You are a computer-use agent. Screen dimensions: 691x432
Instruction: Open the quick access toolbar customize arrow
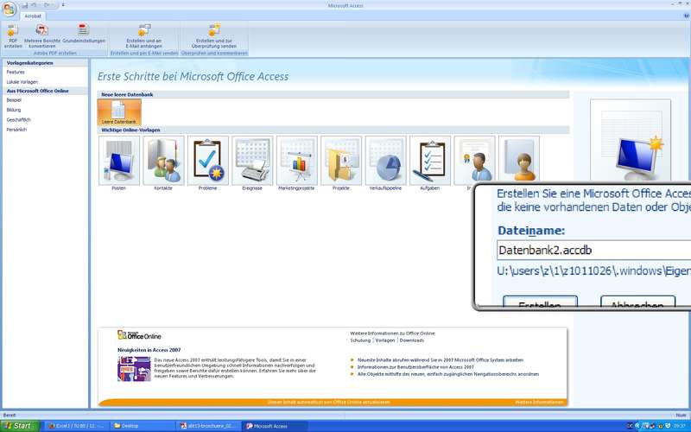(63, 5)
